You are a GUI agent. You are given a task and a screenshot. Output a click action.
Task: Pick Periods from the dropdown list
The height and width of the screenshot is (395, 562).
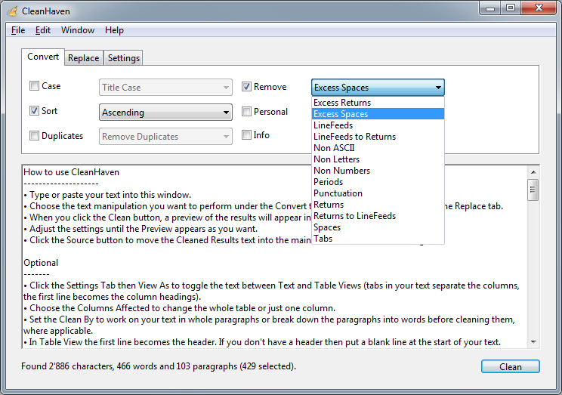point(378,182)
